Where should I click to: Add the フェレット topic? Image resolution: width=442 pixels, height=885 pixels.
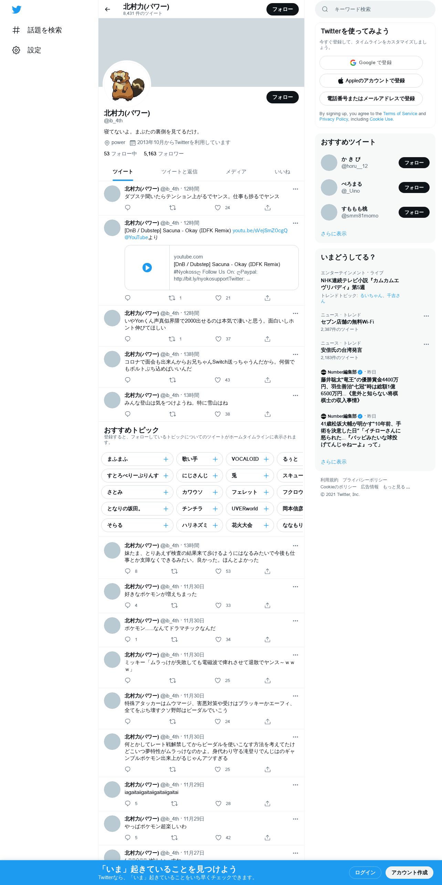click(x=266, y=492)
